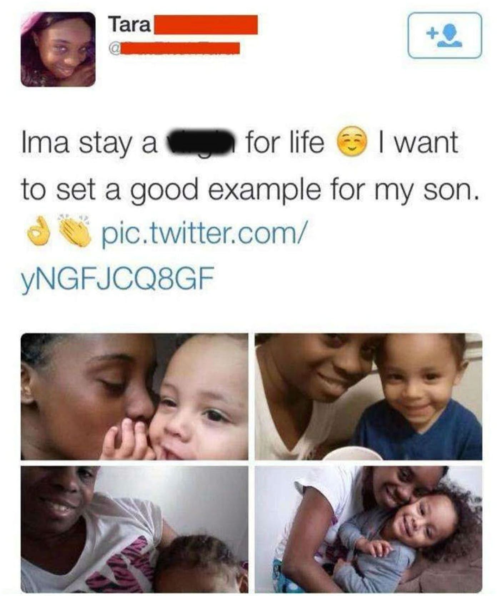Click the display name Tara

[130, 25]
